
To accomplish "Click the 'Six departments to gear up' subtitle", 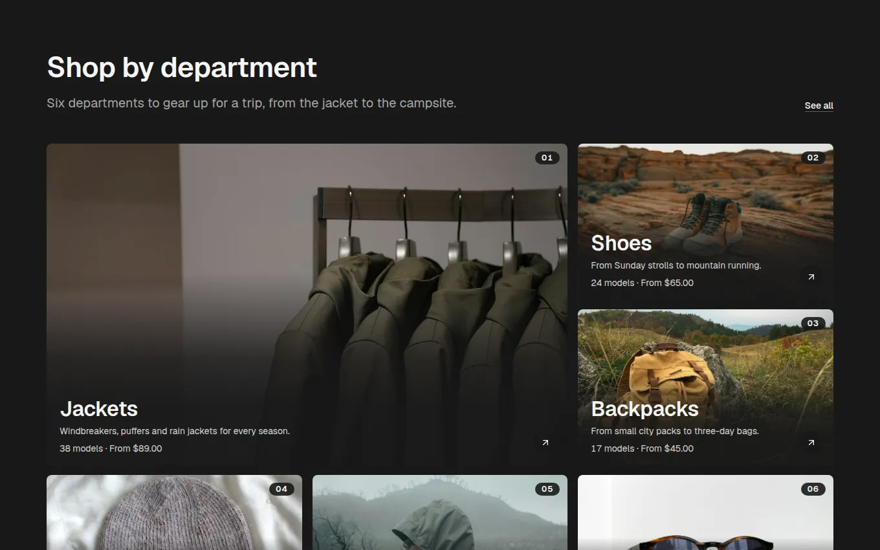I will point(252,103).
